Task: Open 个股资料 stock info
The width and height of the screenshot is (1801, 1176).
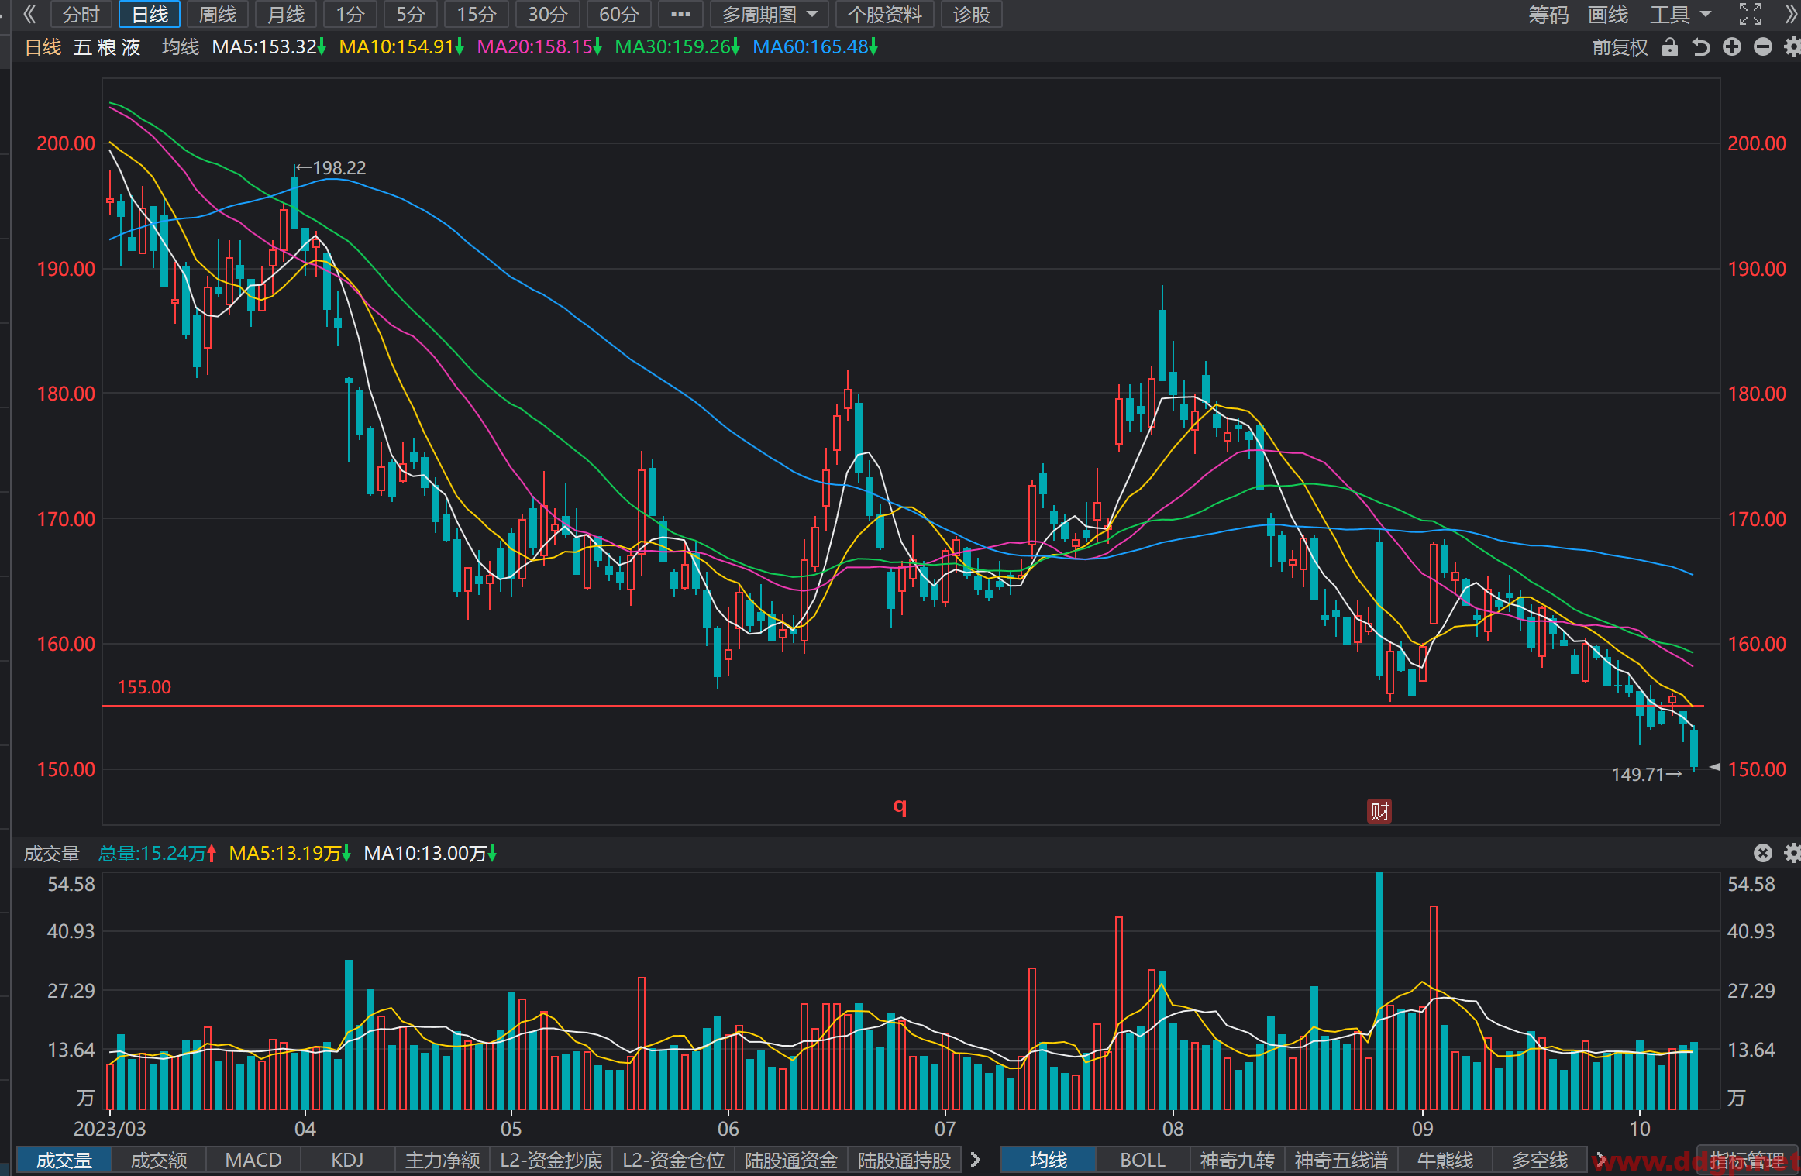Action: [884, 15]
